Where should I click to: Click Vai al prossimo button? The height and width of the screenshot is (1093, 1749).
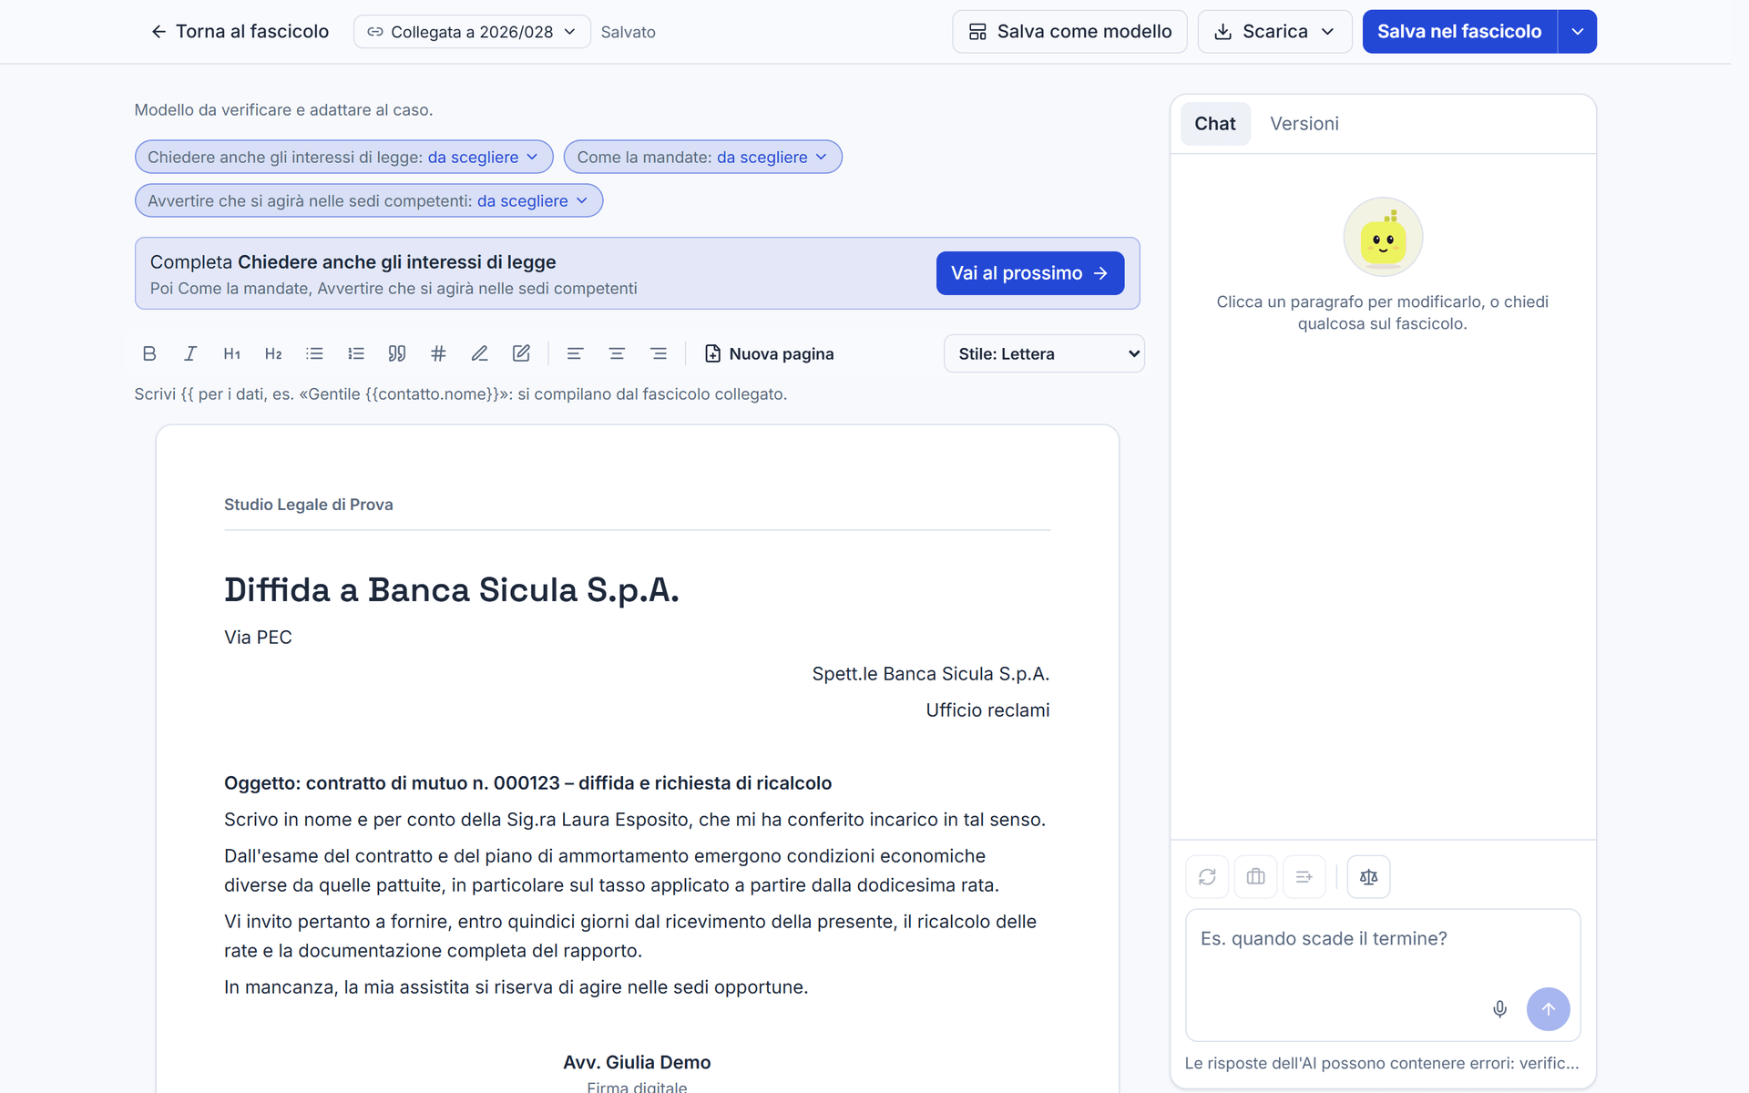point(1030,273)
